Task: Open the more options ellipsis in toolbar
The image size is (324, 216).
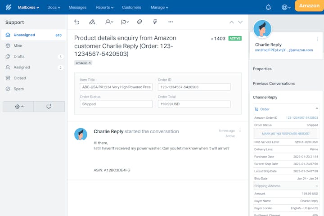Action: 171,22
